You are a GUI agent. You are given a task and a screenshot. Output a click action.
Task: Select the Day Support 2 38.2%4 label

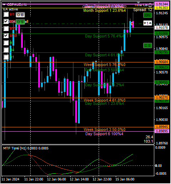click(104, 85)
